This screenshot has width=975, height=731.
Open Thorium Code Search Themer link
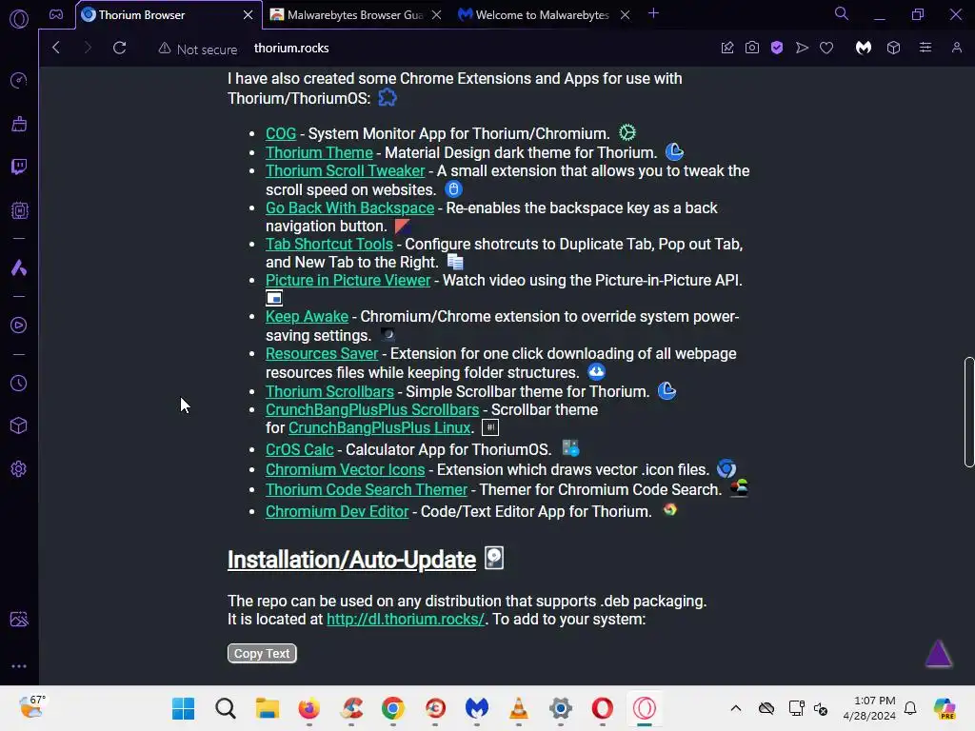coord(367,490)
